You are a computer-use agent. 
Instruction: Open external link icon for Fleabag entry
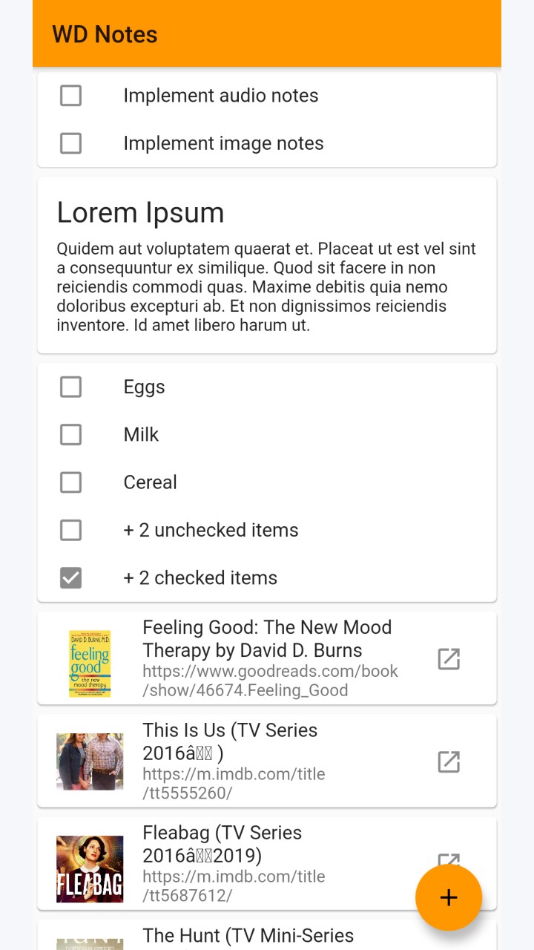point(449,859)
